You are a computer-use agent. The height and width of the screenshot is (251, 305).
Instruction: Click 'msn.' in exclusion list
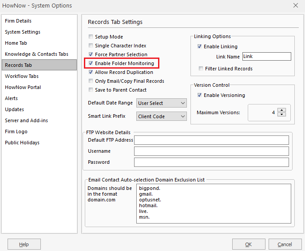[144, 217]
